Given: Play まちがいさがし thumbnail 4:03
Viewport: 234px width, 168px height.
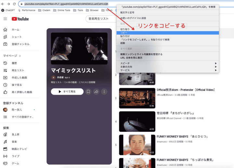Looking at the screenshot, I should click(137, 122).
